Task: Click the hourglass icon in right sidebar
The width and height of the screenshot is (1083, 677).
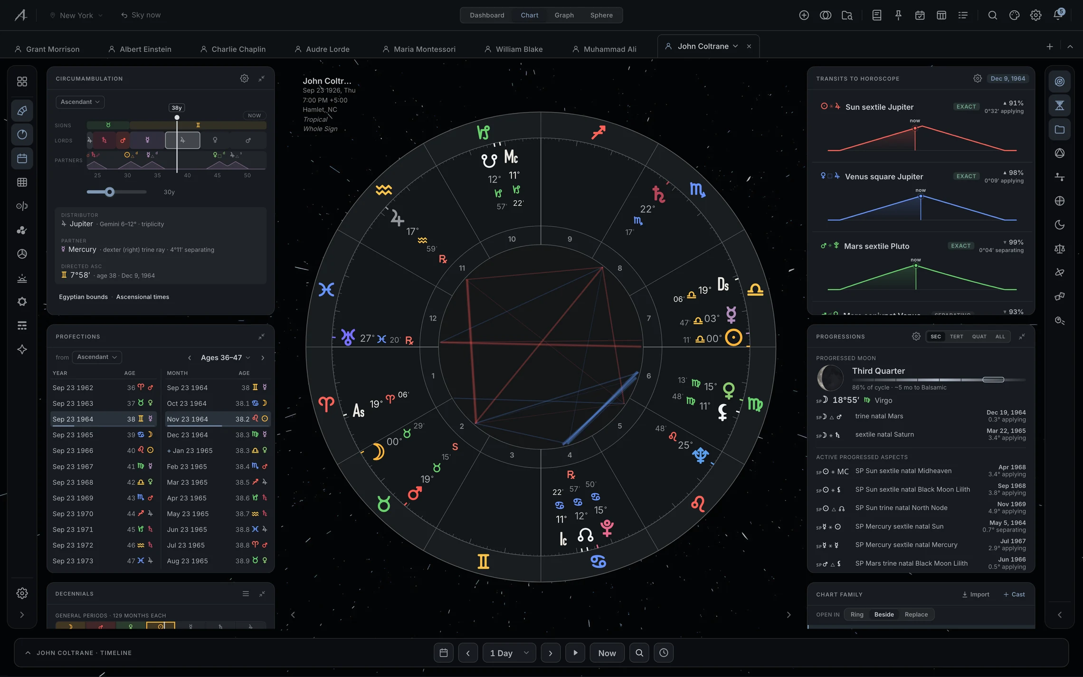Action: pos(1059,105)
